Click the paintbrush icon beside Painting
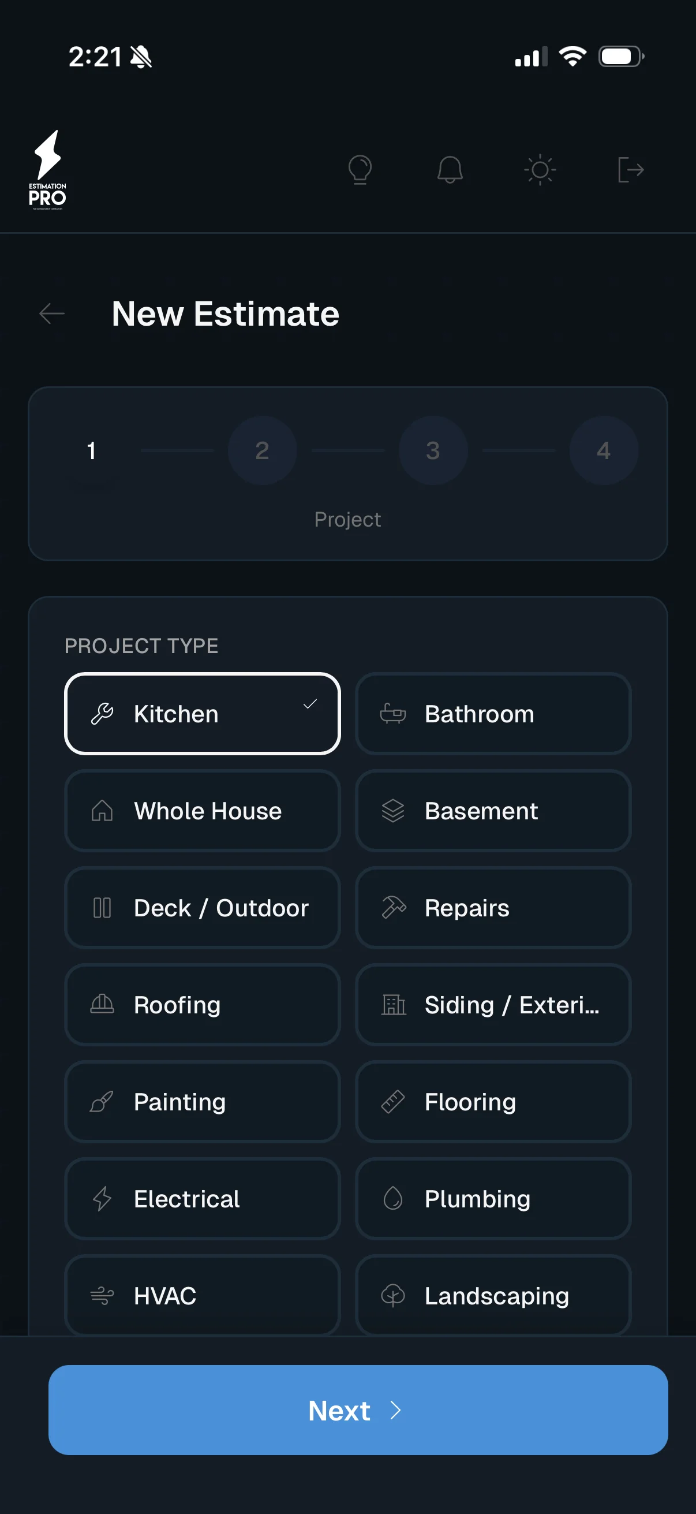 tap(101, 1101)
